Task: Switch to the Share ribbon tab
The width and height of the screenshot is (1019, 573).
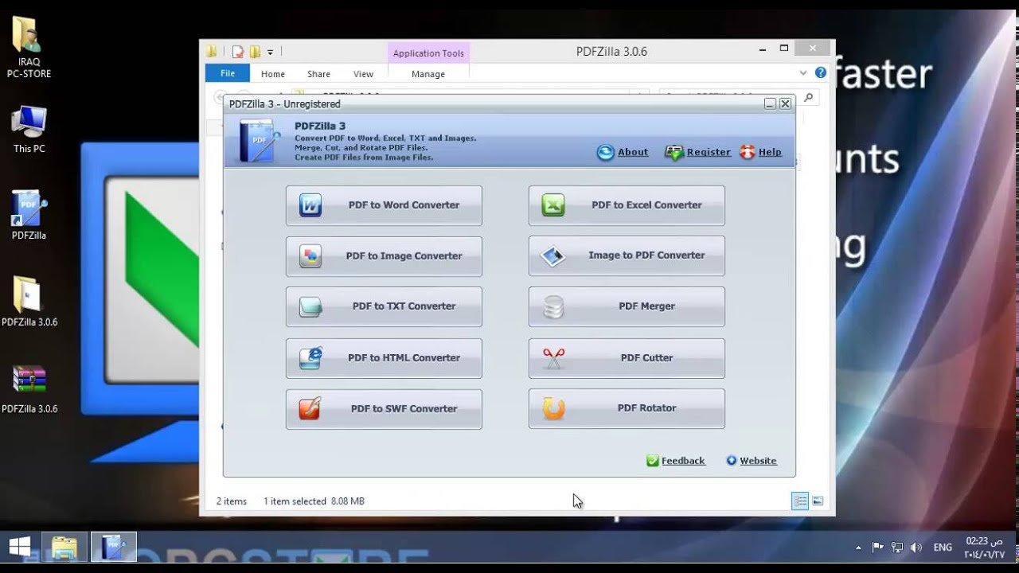Action: 318,74
